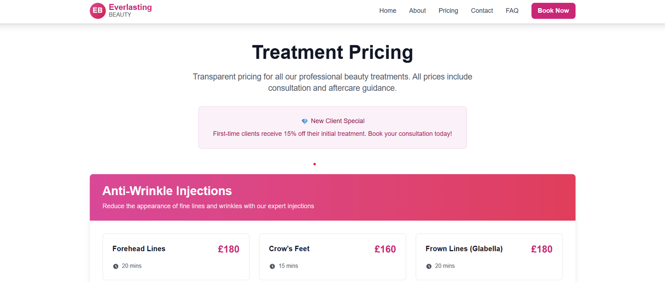Viewport: 665px width, 282px height.
Task: Open the FAQ page
Action: [512, 11]
